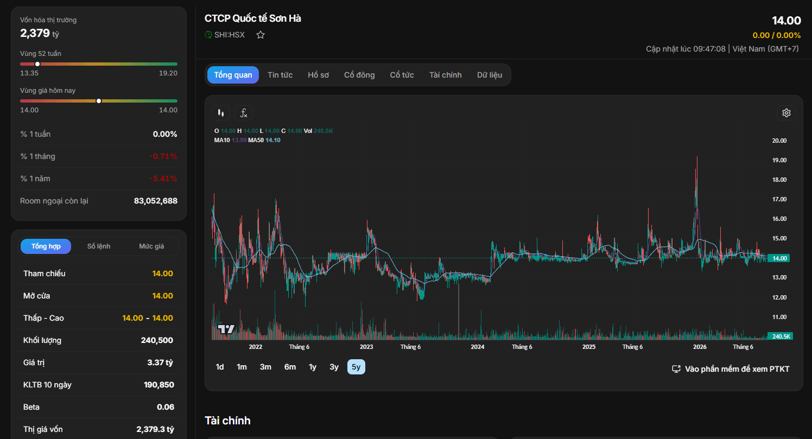The image size is (812, 439).
Task: Click the Giá trị value 3.37 tỷ
Action: point(160,362)
